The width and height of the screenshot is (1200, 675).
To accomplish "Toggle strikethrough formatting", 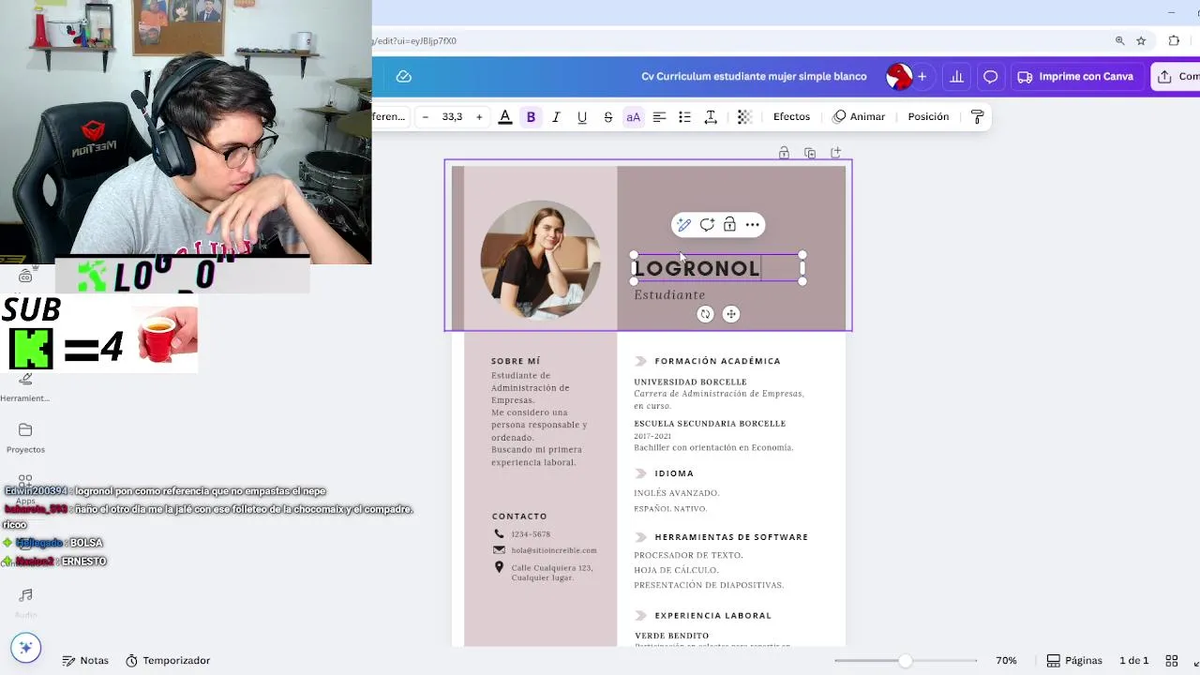I will click(607, 117).
